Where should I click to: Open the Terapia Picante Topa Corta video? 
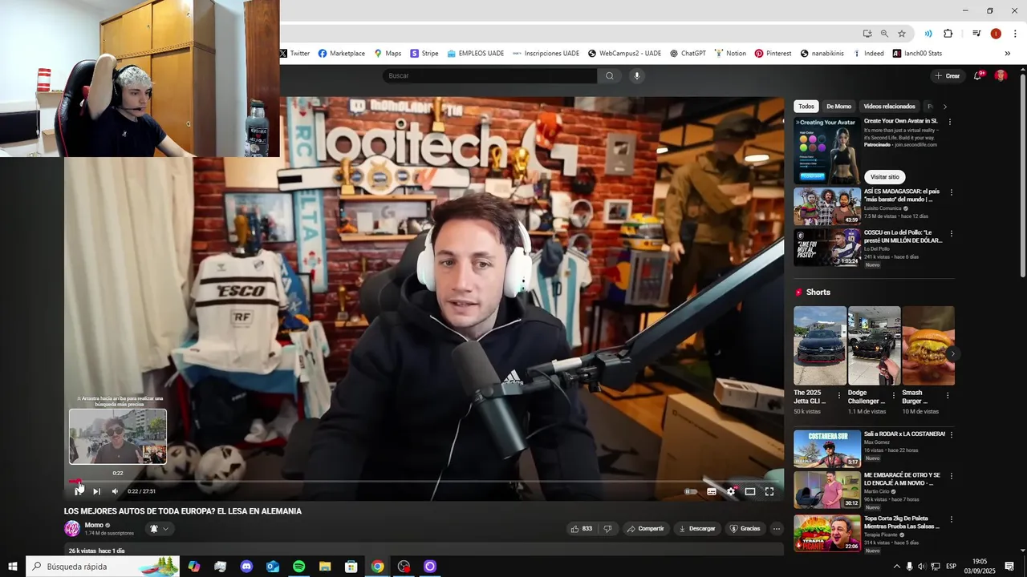827,532
